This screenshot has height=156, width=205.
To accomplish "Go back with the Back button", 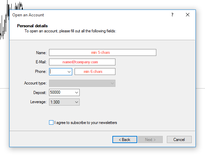I will point(125,140).
